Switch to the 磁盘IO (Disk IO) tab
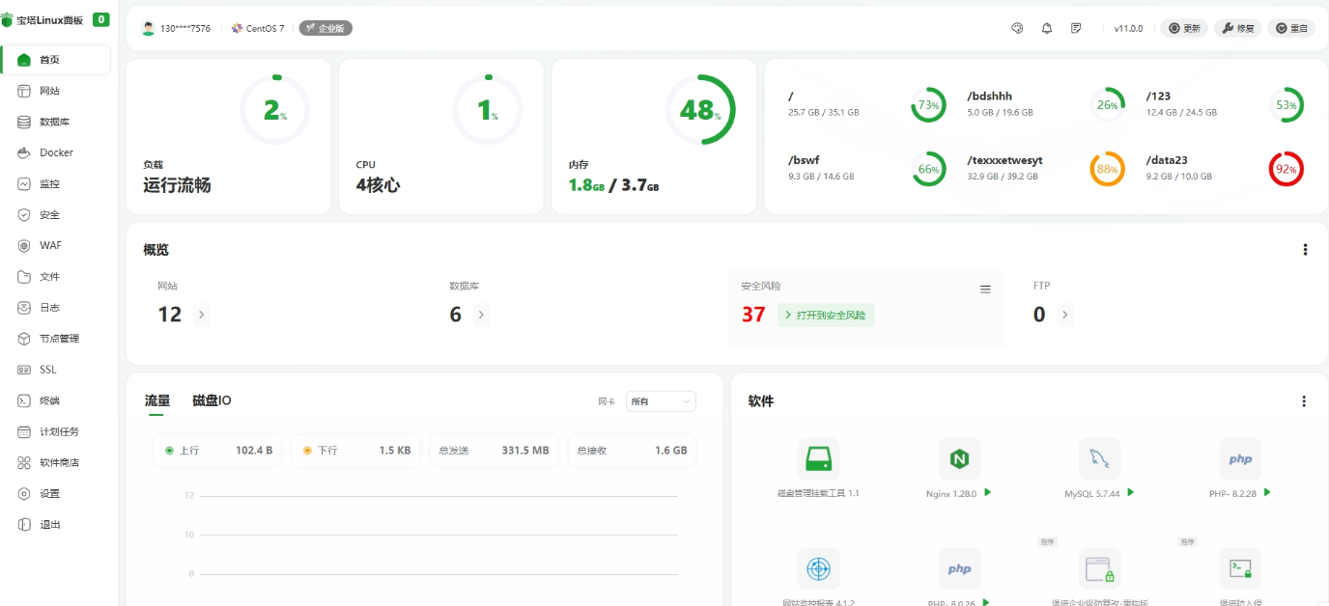The image size is (1329, 606). click(212, 401)
